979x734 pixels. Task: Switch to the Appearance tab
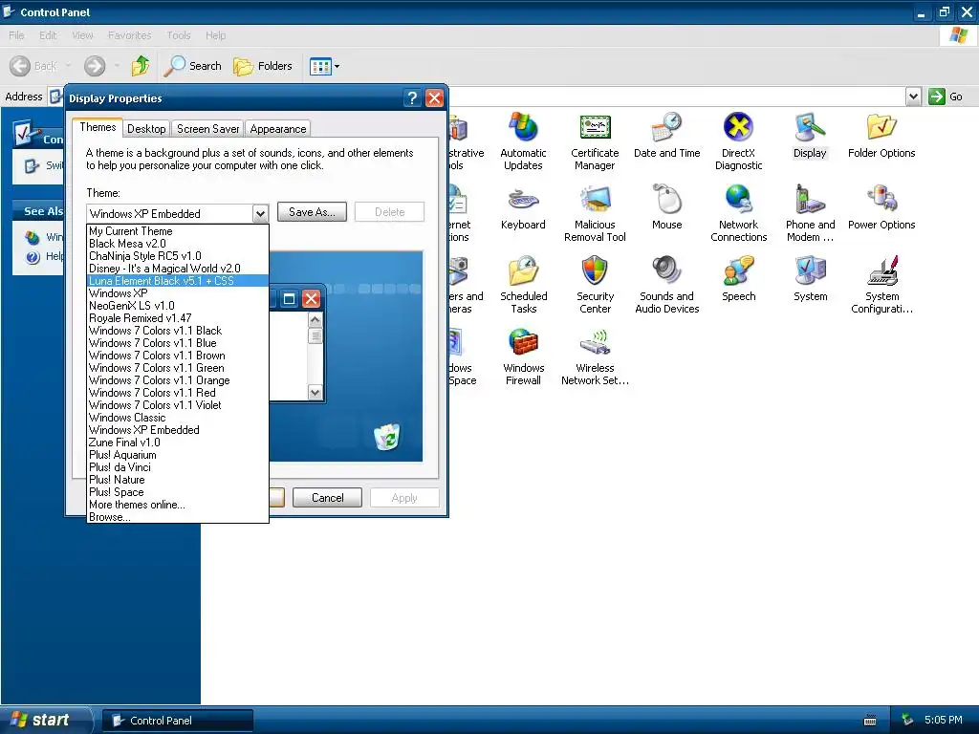pyautogui.click(x=278, y=129)
